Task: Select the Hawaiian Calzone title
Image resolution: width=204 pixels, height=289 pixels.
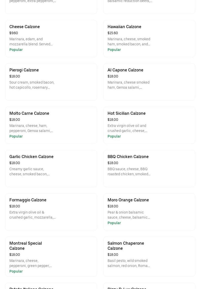Action: [124, 27]
